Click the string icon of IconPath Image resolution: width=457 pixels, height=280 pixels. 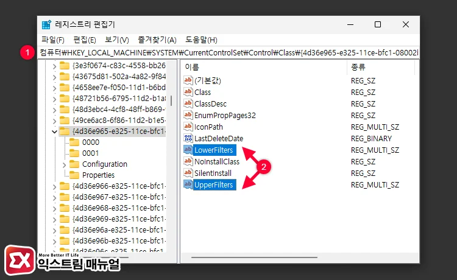(x=188, y=127)
